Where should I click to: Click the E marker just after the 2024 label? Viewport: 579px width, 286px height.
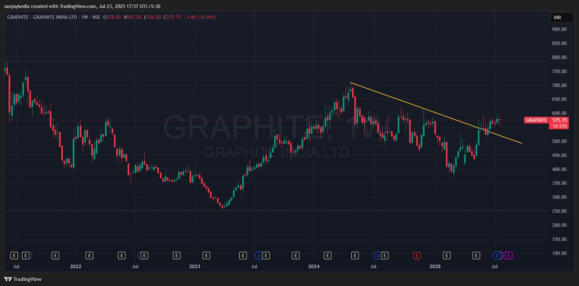pyautogui.click(x=328, y=255)
